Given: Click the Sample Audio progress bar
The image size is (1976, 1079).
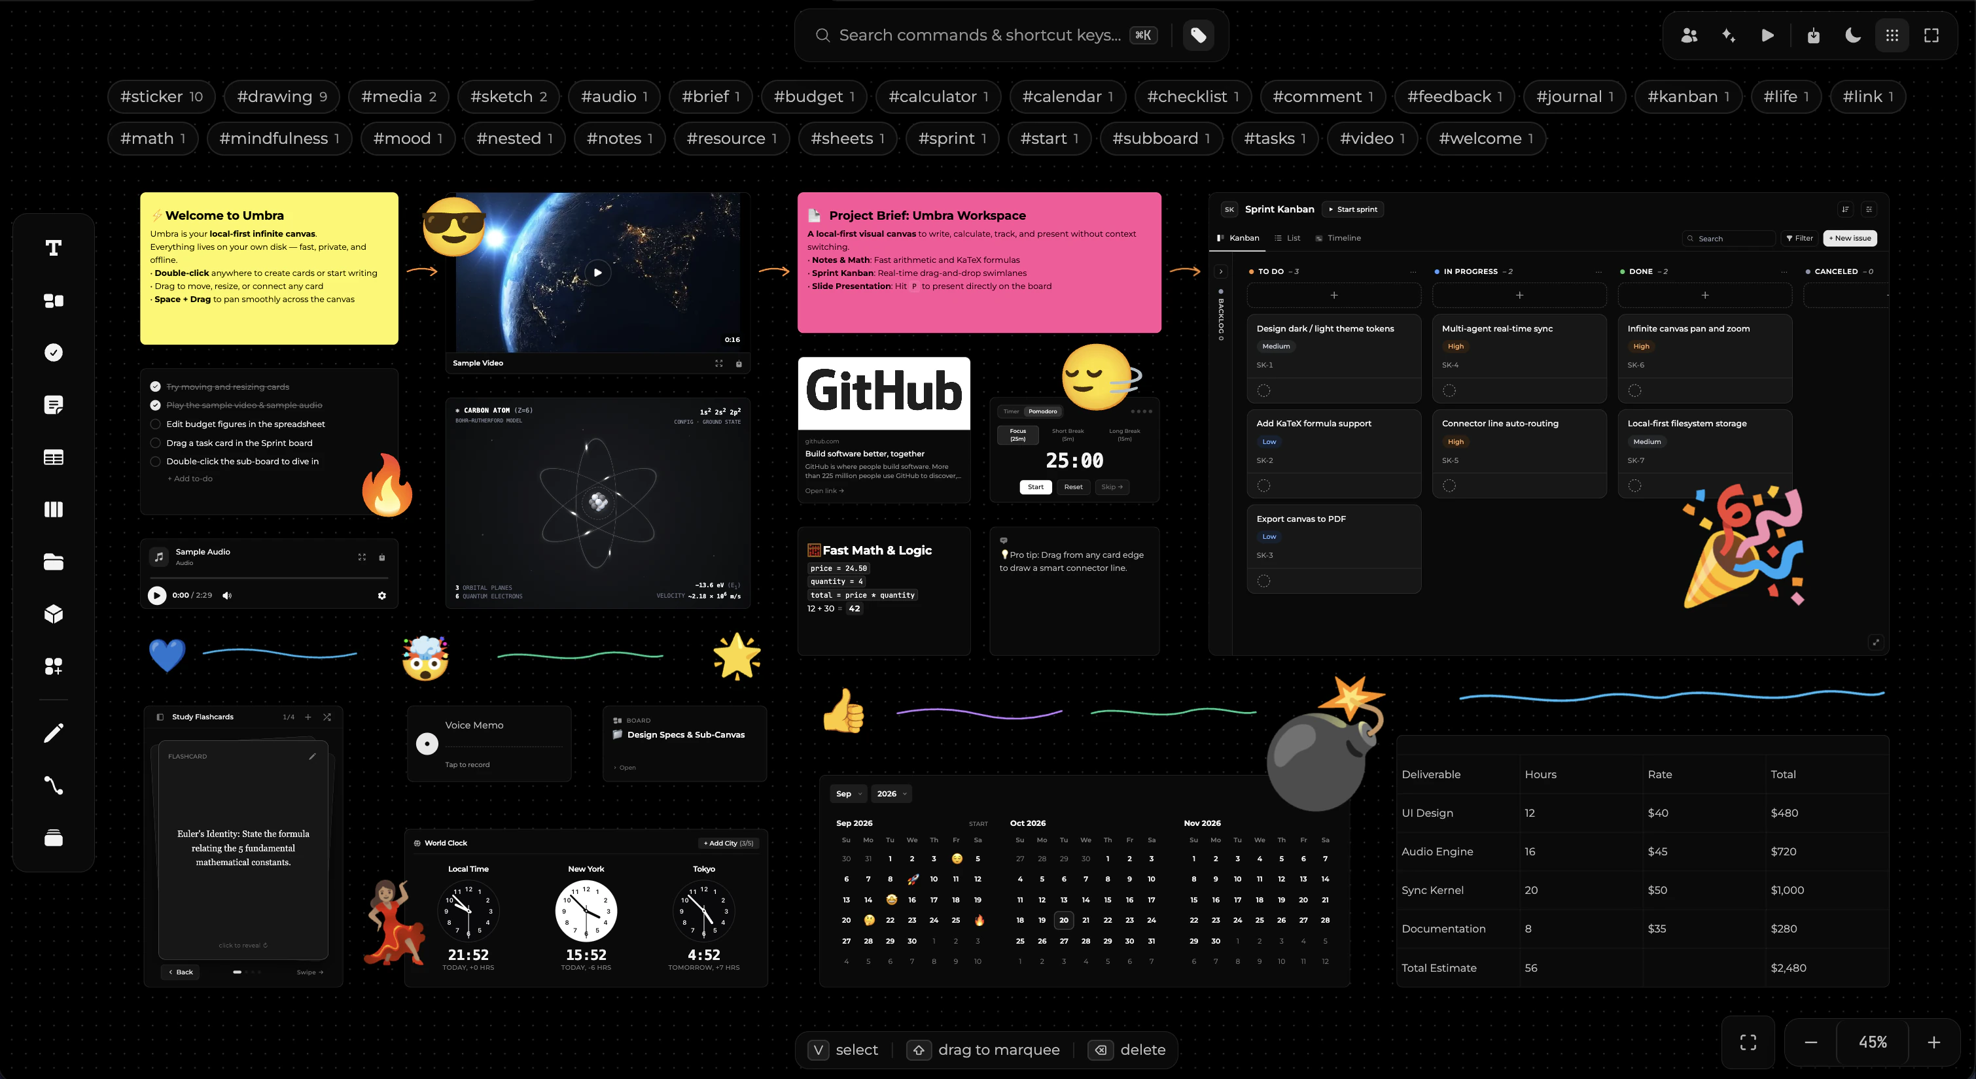Looking at the screenshot, I should [269, 577].
